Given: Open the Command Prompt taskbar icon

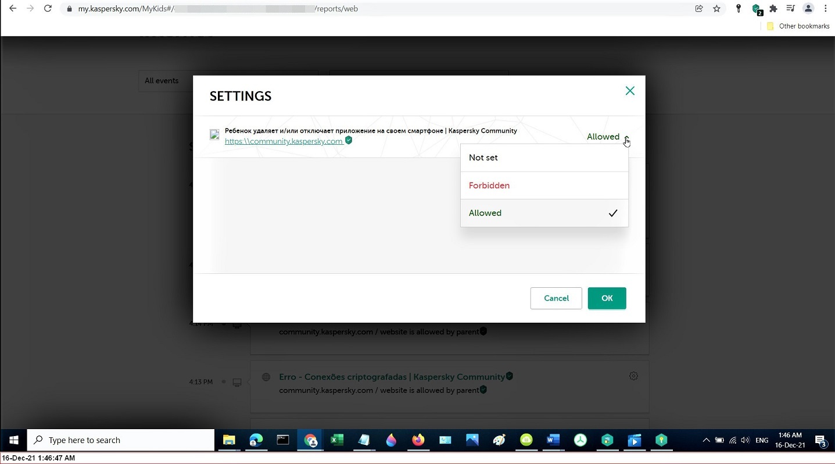Looking at the screenshot, I should pyautogui.click(x=283, y=440).
